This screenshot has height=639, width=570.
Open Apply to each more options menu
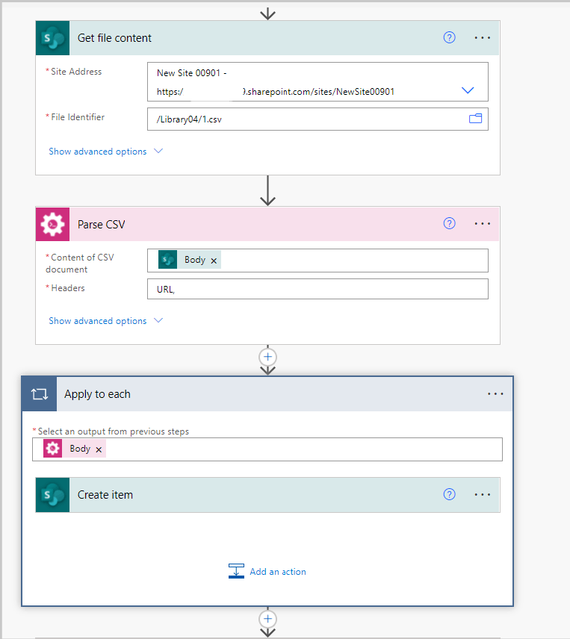click(495, 393)
